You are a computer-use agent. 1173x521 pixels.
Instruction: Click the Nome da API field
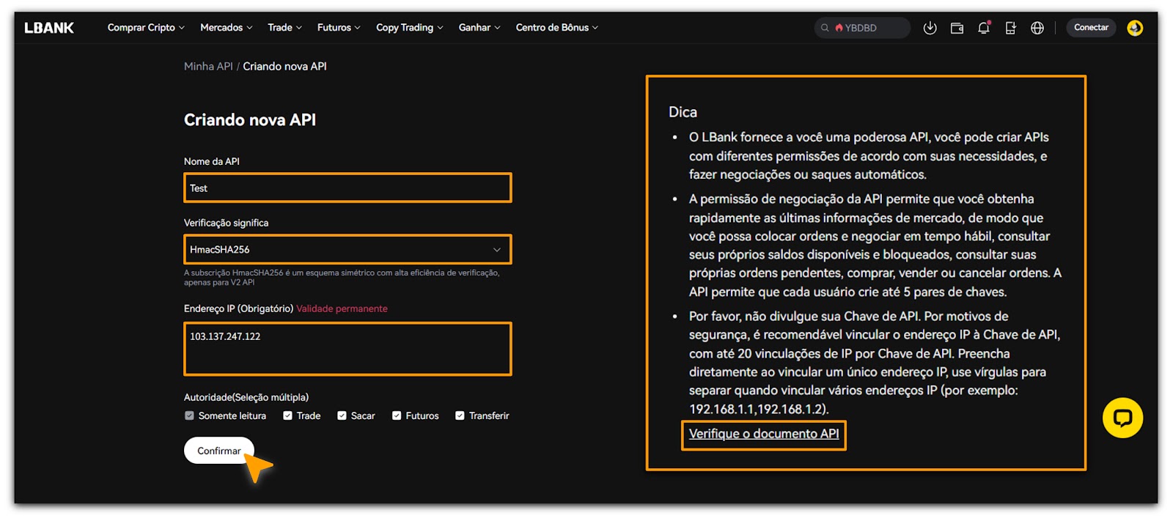click(x=348, y=188)
